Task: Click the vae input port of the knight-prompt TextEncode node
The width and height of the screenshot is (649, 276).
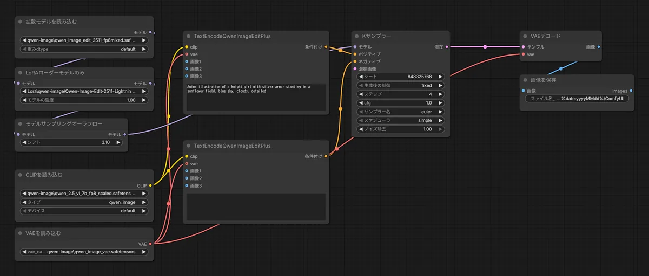Action: [187, 54]
